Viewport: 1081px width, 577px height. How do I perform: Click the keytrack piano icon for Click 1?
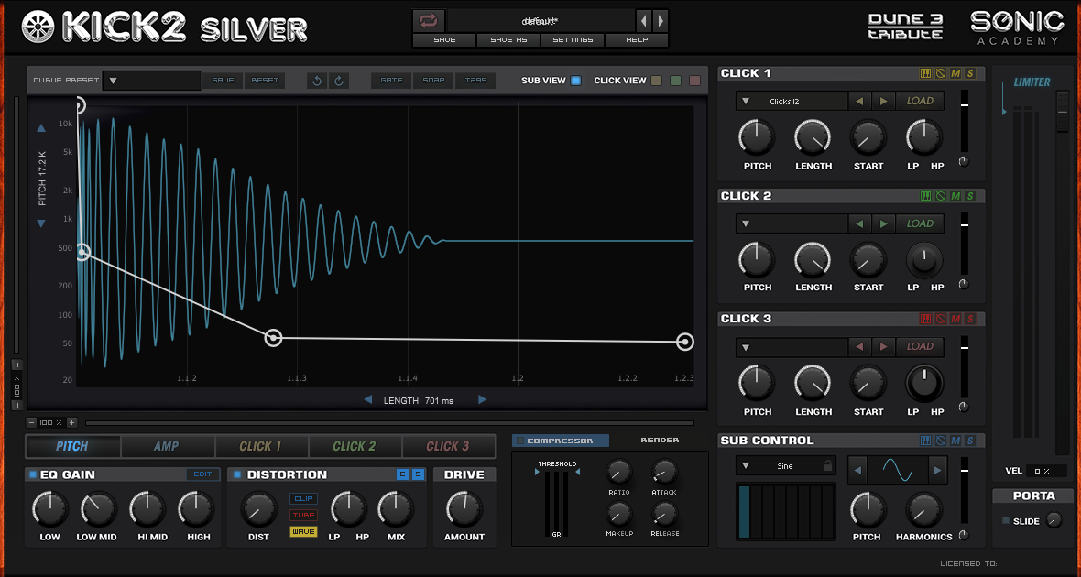tap(926, 73)
